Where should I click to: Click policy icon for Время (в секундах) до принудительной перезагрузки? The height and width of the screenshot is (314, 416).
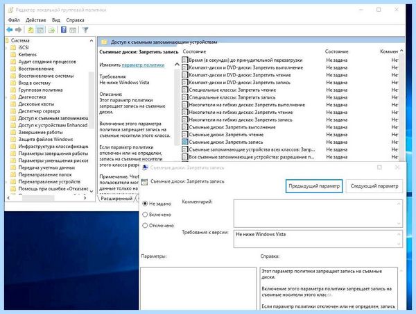point(185,60)
